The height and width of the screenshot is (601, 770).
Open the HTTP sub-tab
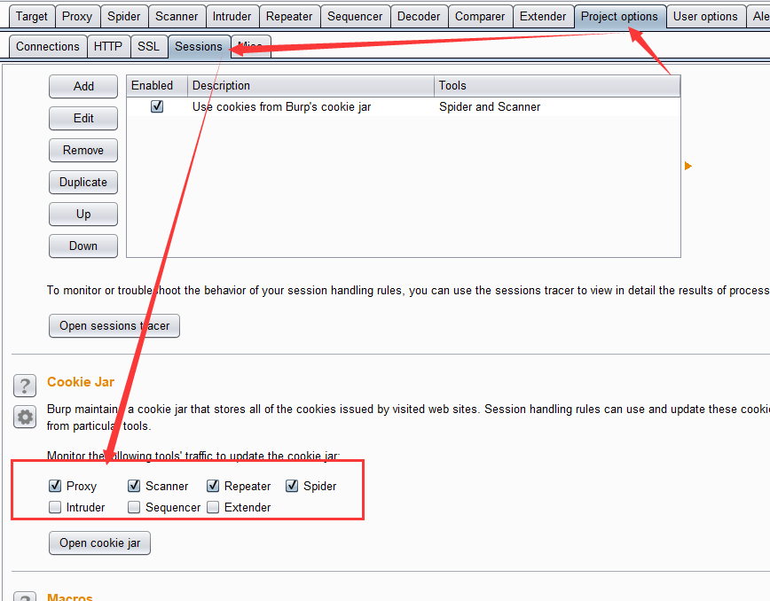108,46
